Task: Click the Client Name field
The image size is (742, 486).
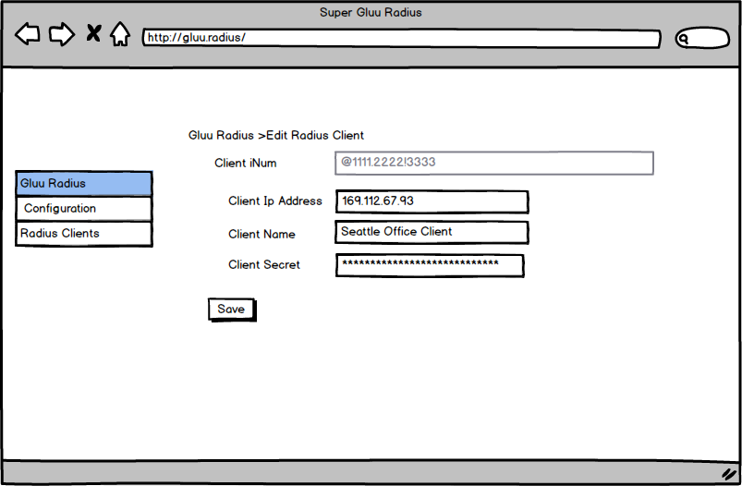Action: (432, 232)
